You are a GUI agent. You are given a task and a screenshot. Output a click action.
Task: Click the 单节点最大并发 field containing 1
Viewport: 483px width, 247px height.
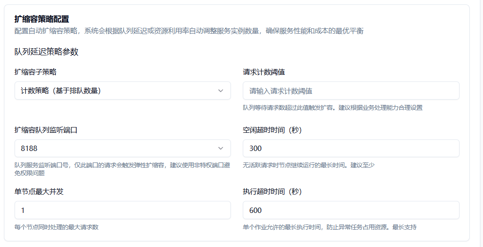(x=122, y=210)
